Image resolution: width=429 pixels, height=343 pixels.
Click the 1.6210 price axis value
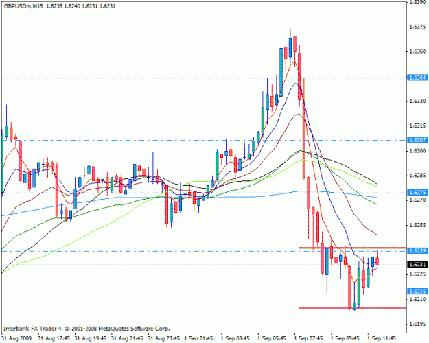click(x=417, y=299)
